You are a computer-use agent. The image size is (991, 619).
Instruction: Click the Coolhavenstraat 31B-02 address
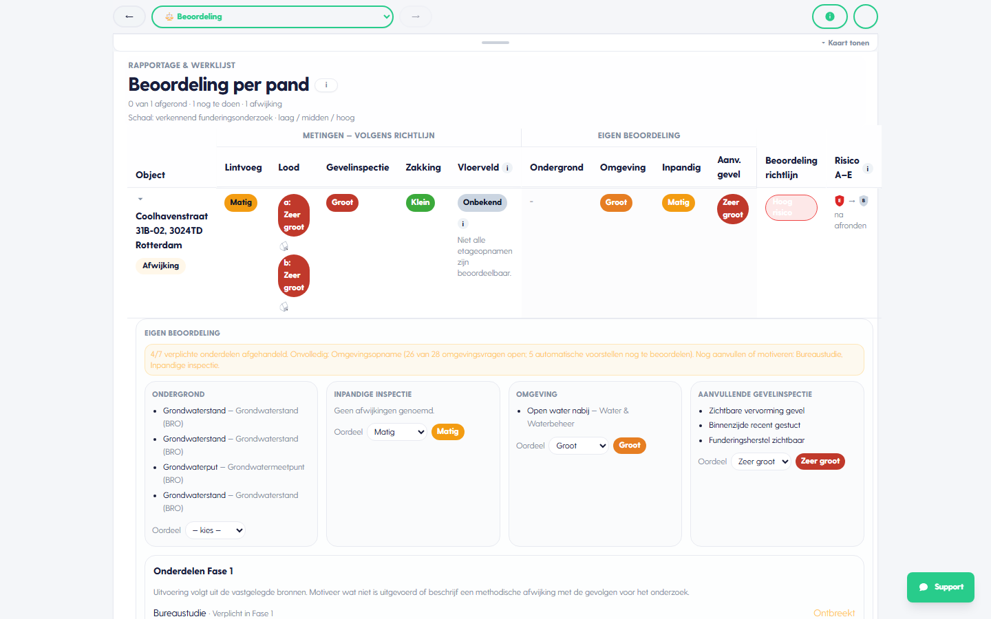171,230
